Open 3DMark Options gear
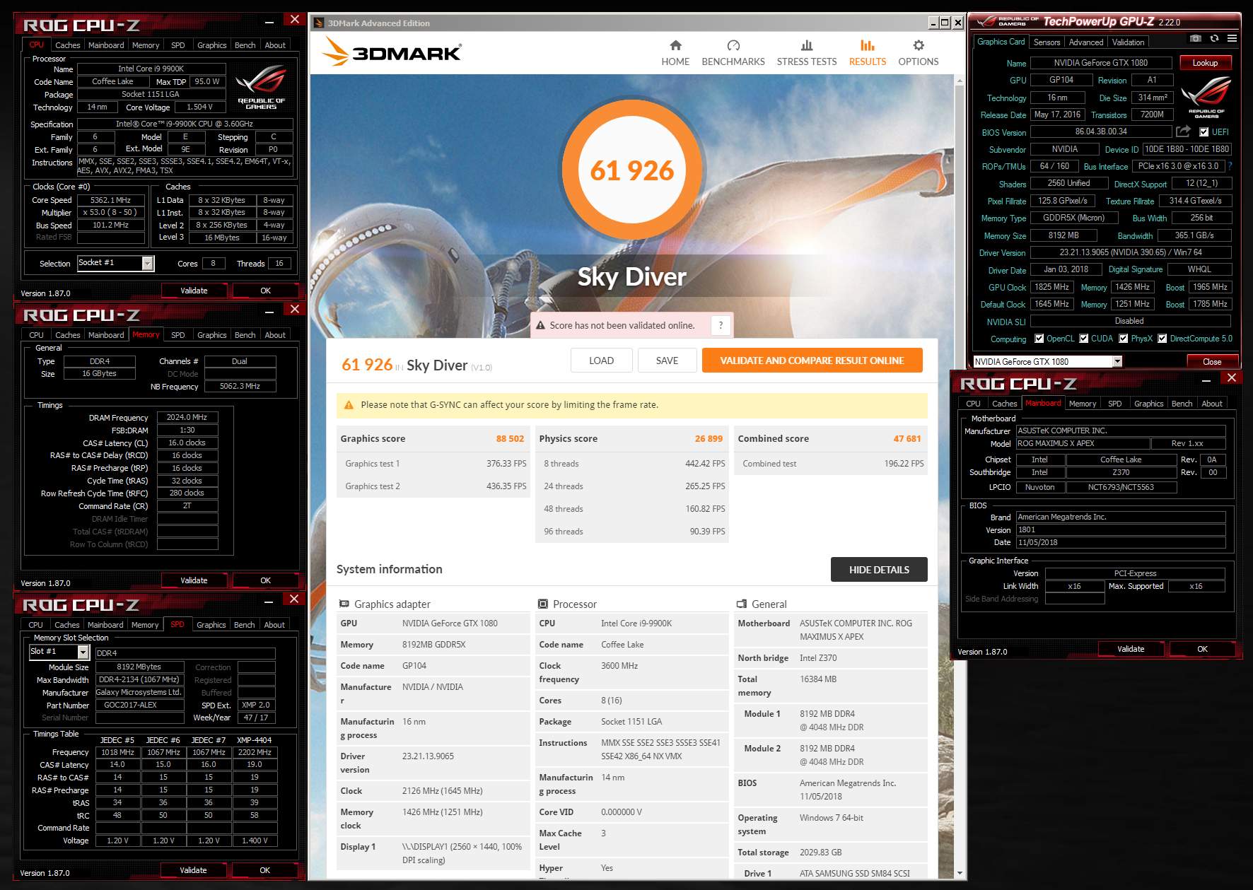 919,46
